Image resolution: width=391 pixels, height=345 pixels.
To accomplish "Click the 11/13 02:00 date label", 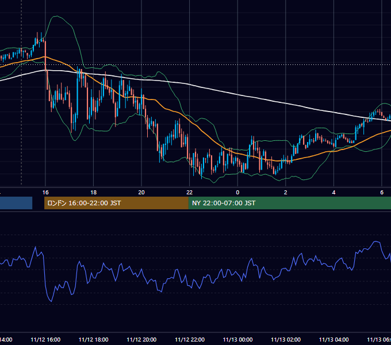I will tap(286, 339).
